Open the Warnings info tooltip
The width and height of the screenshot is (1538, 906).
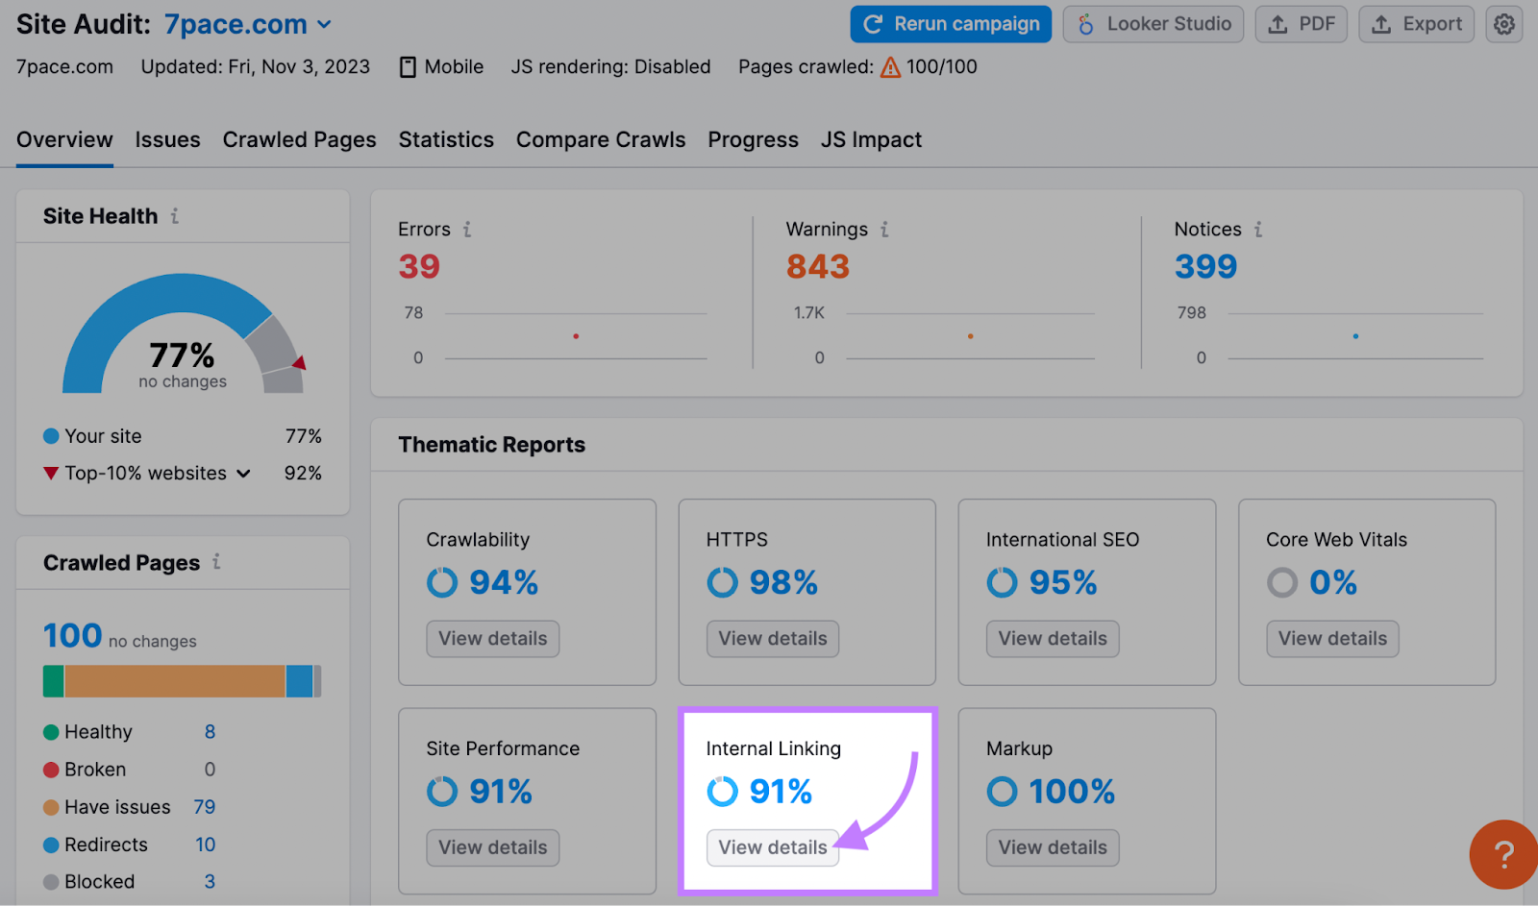pos(883,230)
